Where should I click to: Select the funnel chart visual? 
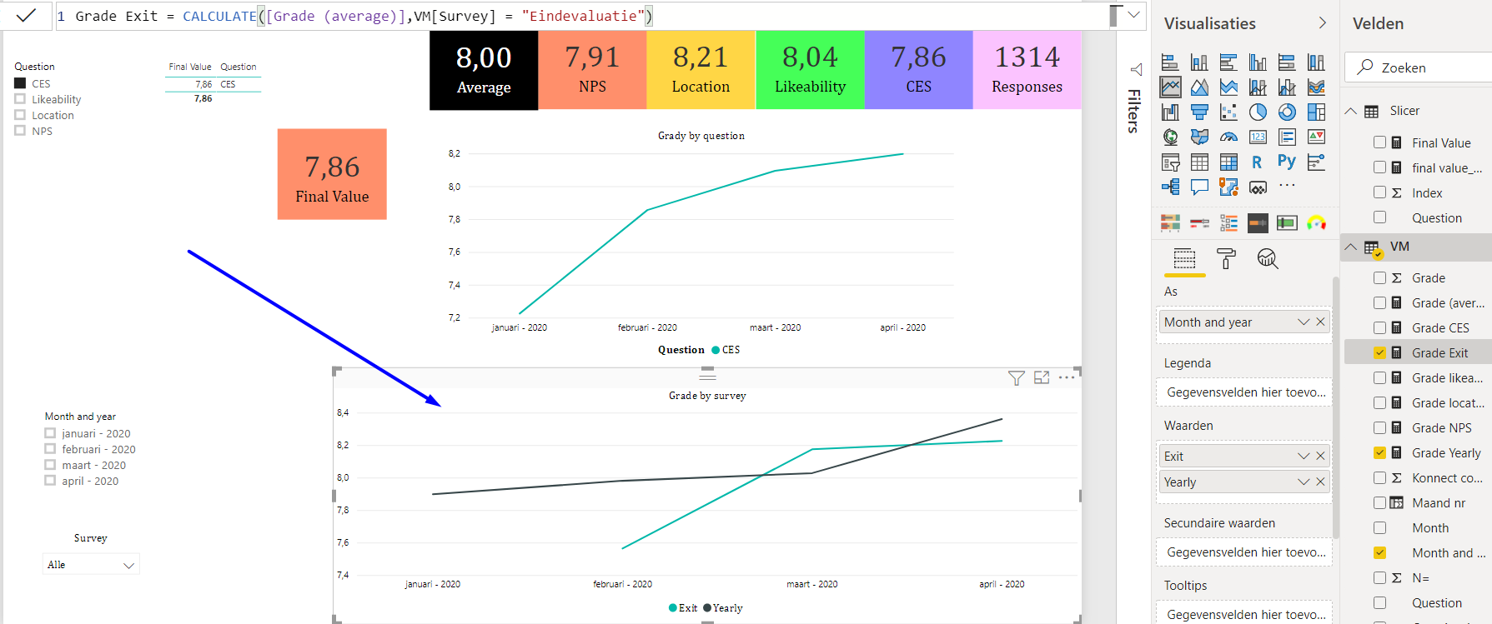tap(1199, 112)
